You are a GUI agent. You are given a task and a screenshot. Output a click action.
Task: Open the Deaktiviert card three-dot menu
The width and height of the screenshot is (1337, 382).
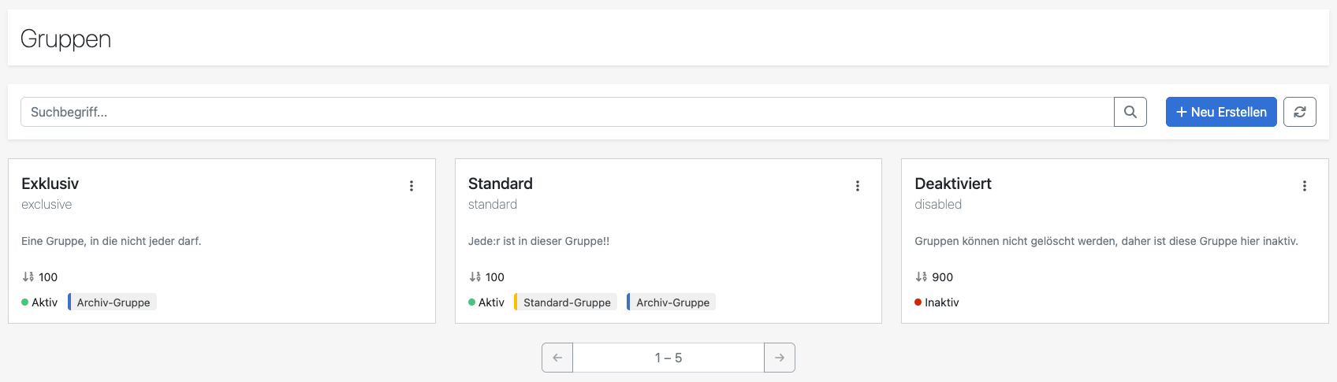1304,186
